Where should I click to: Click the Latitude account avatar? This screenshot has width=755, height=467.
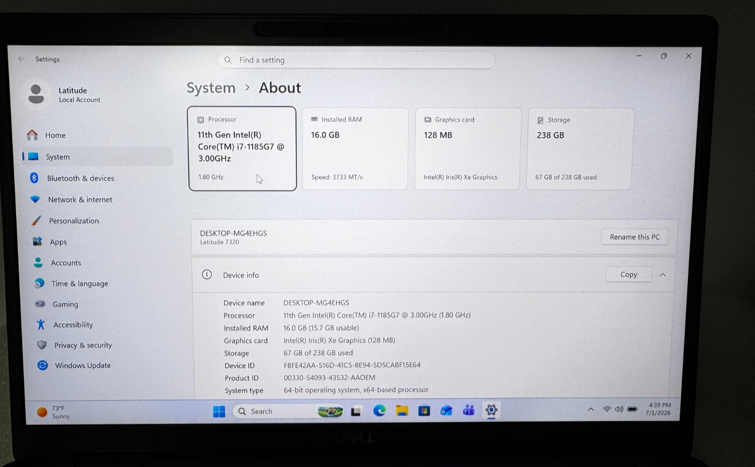point(36,94)
